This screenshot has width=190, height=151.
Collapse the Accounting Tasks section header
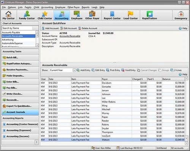click(x=20, y=52)
